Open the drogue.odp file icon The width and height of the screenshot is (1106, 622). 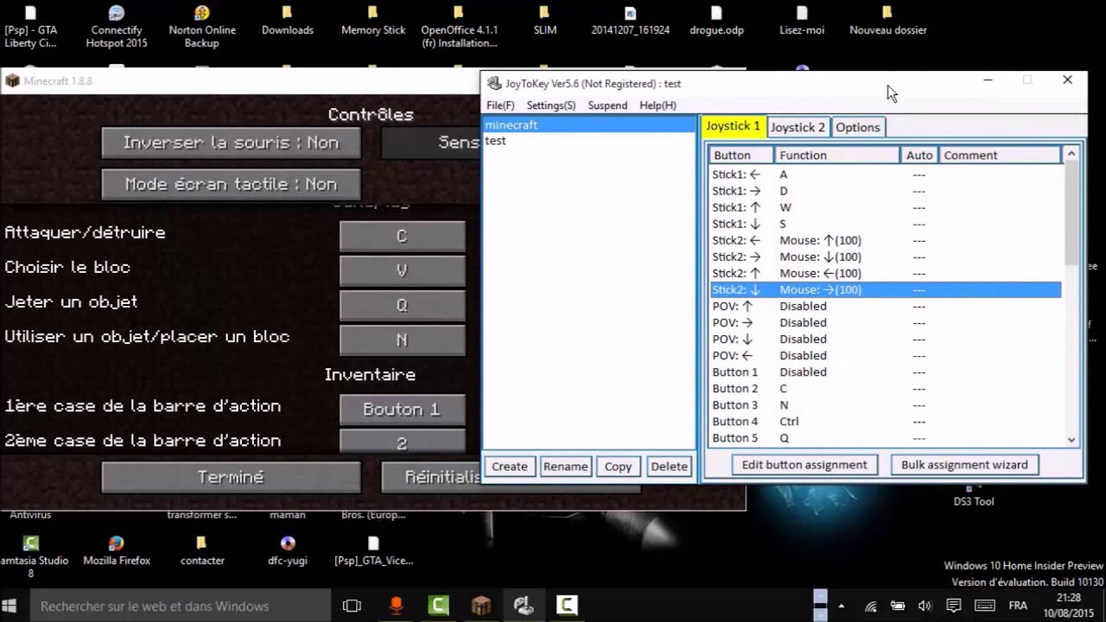pyautogui.click(x=715, y=20)
